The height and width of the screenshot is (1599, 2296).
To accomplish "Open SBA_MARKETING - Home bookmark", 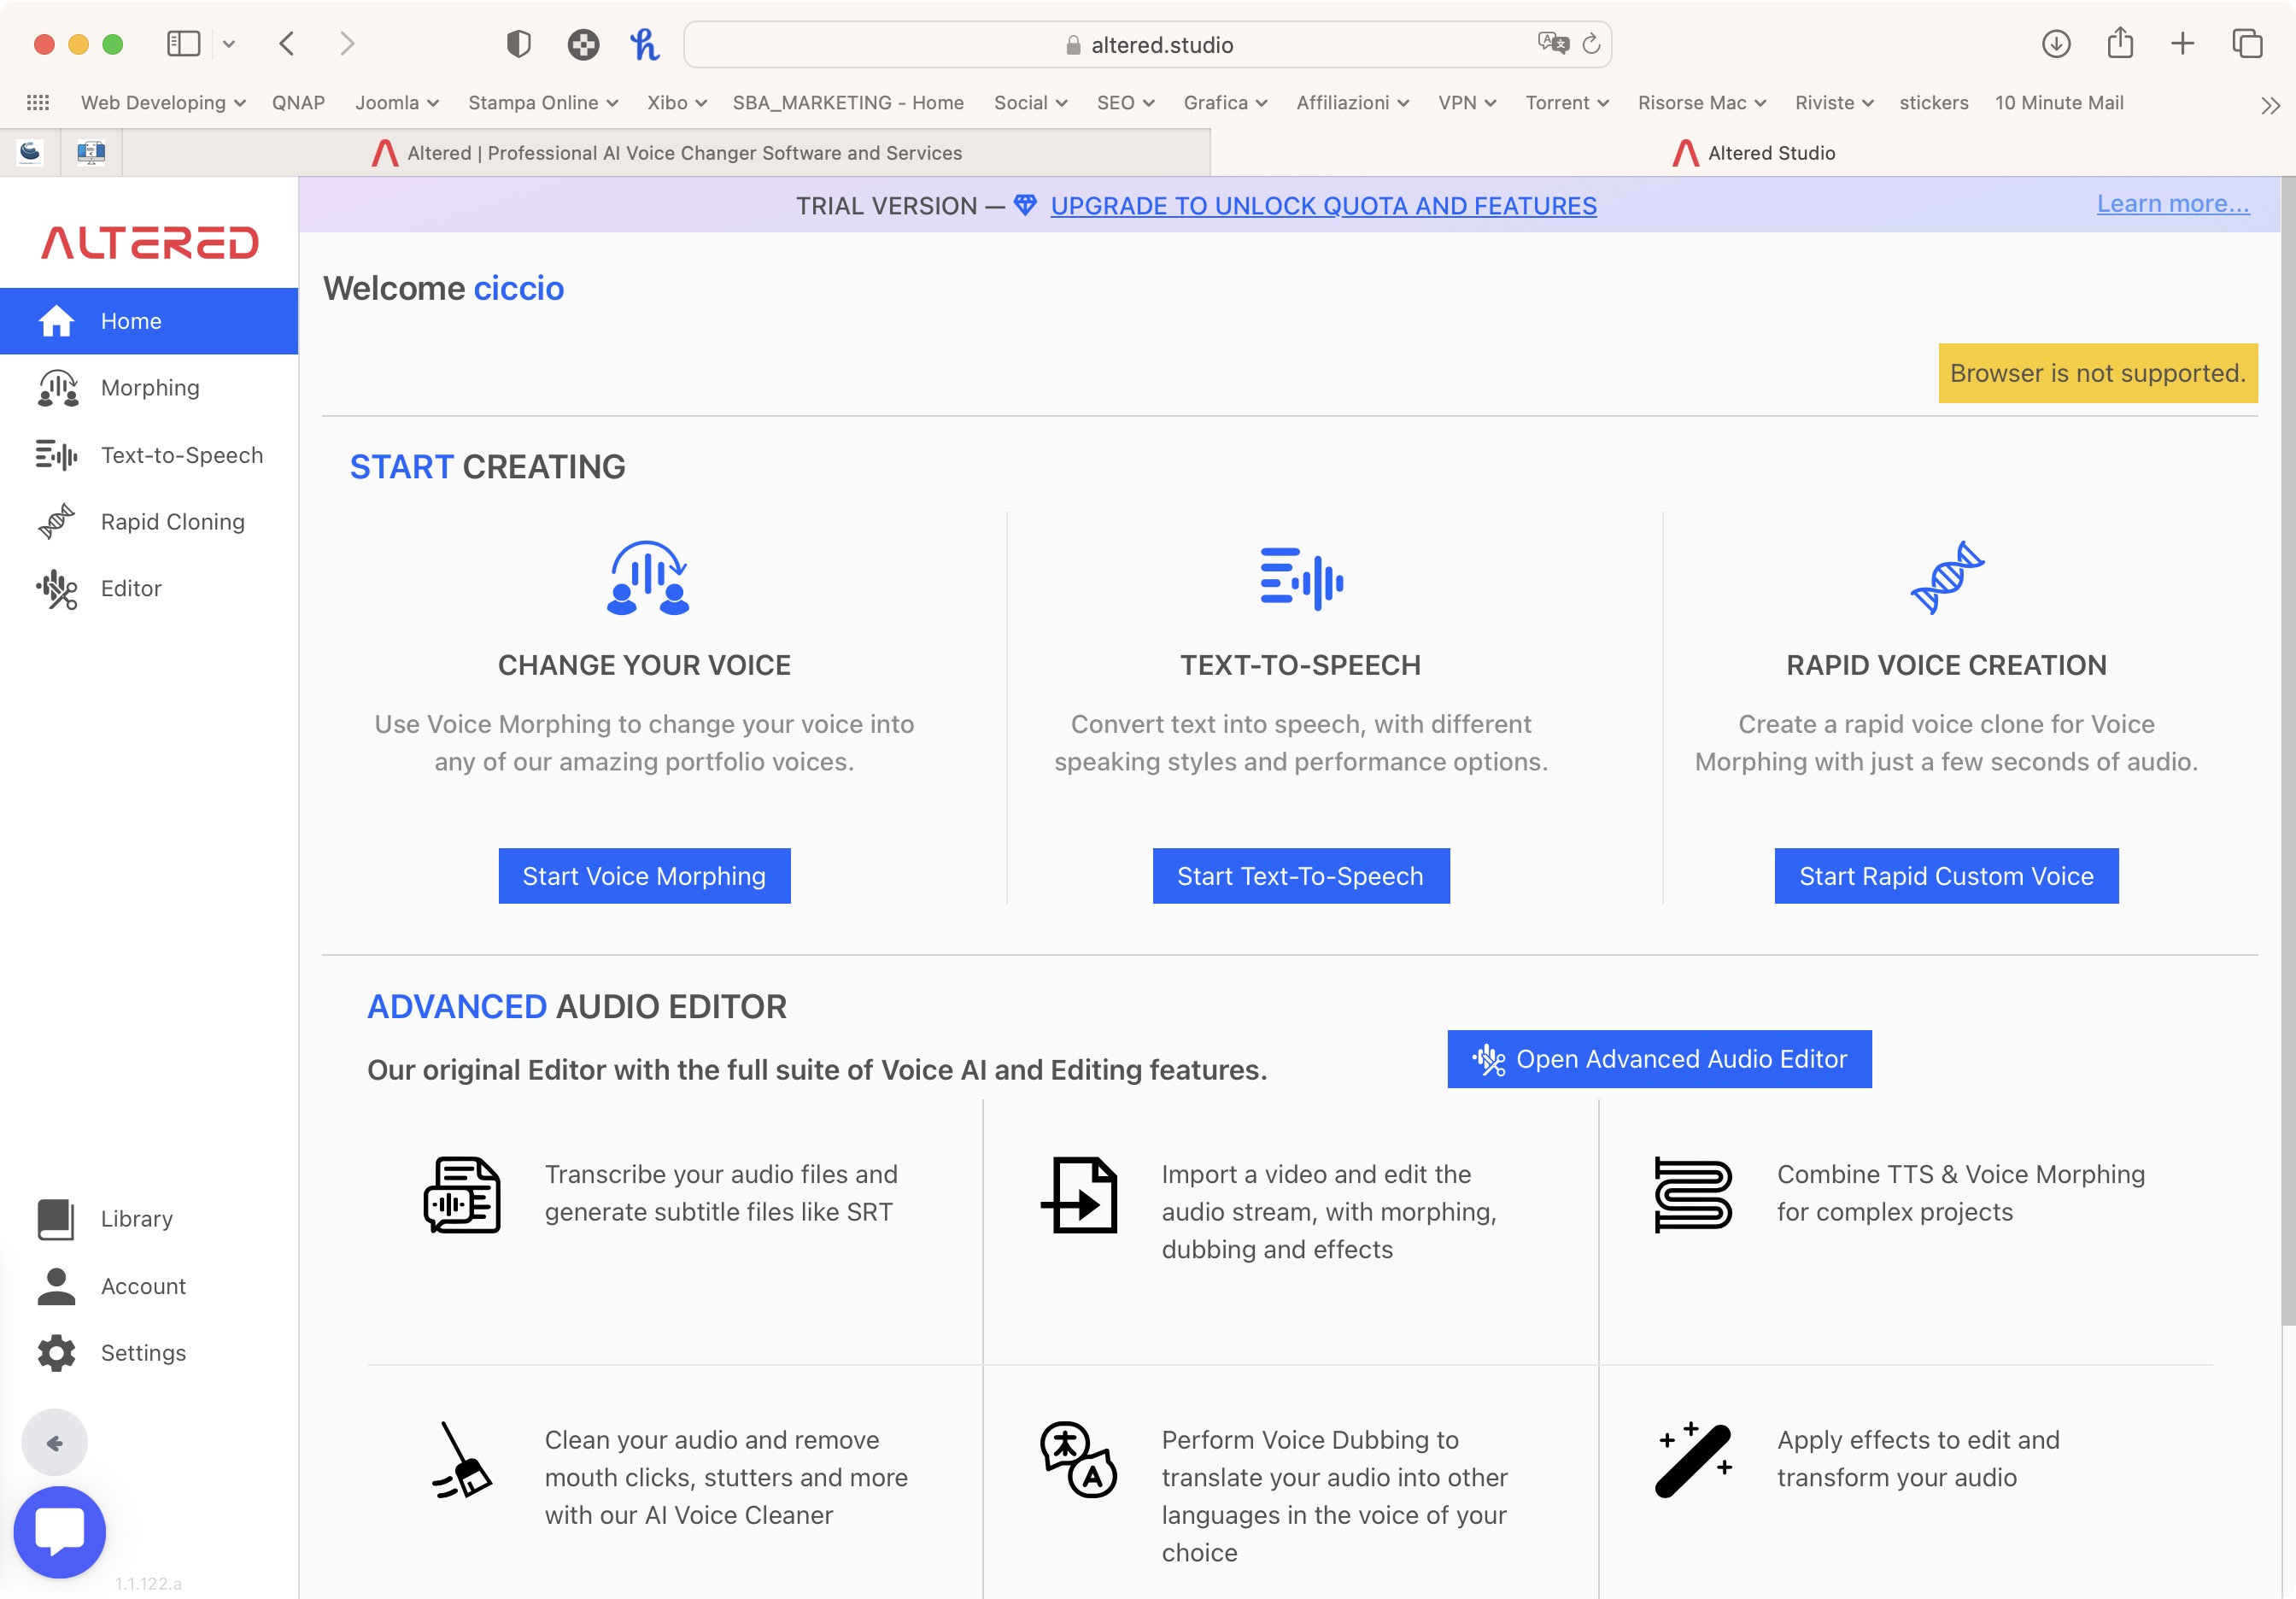I will 848,103.
